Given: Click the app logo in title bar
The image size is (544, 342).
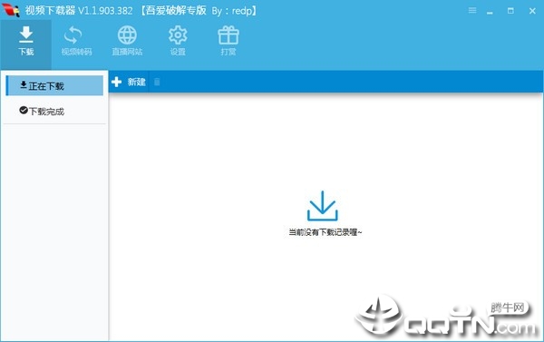Looking at the screenshot, I should [11, 10].
